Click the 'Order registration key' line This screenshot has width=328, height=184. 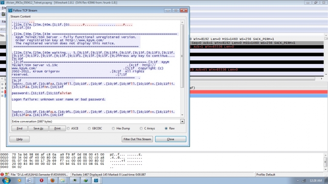(59, 40)
